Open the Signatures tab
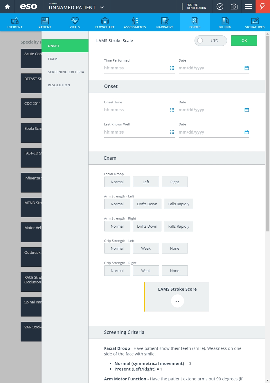The width and height of the screenshot is (270, 383). (255, 22)
